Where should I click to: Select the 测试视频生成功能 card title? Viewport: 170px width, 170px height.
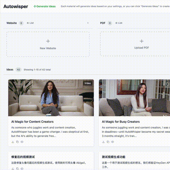114,157
